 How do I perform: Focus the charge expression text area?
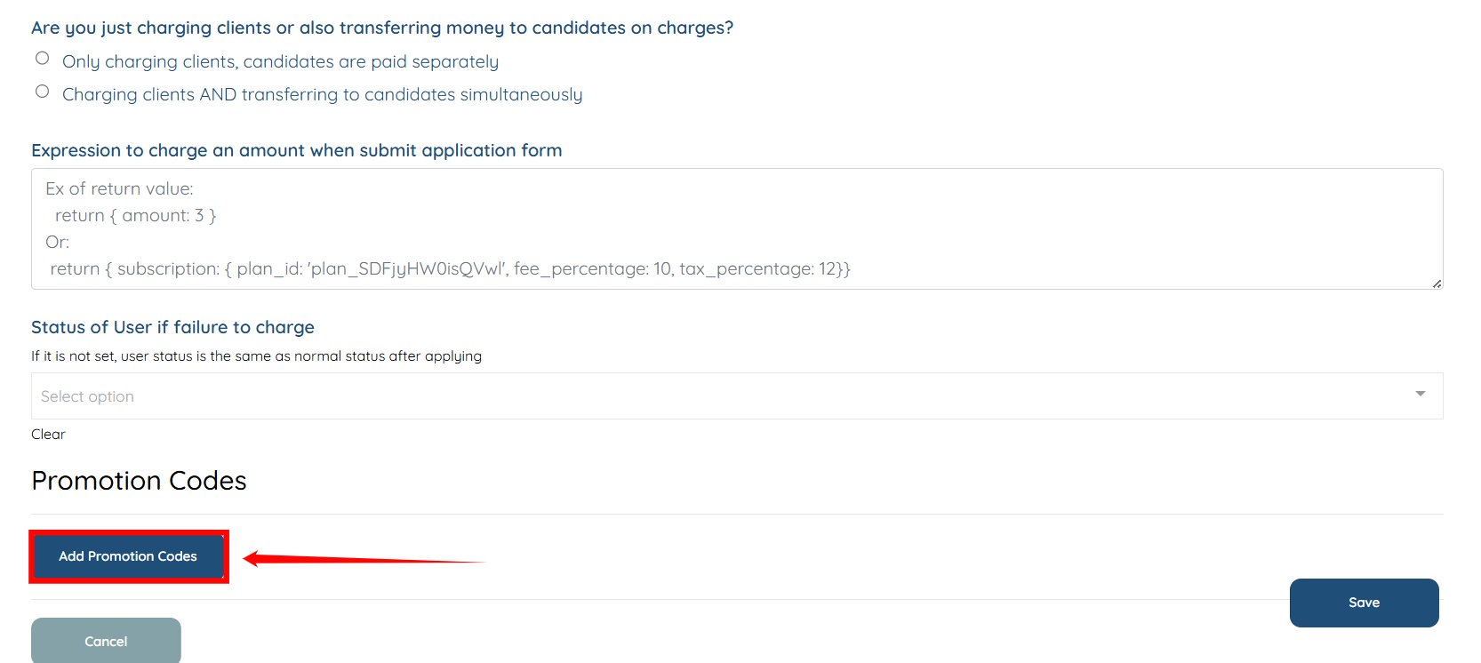pyautogui.click(x=736, y=228)
